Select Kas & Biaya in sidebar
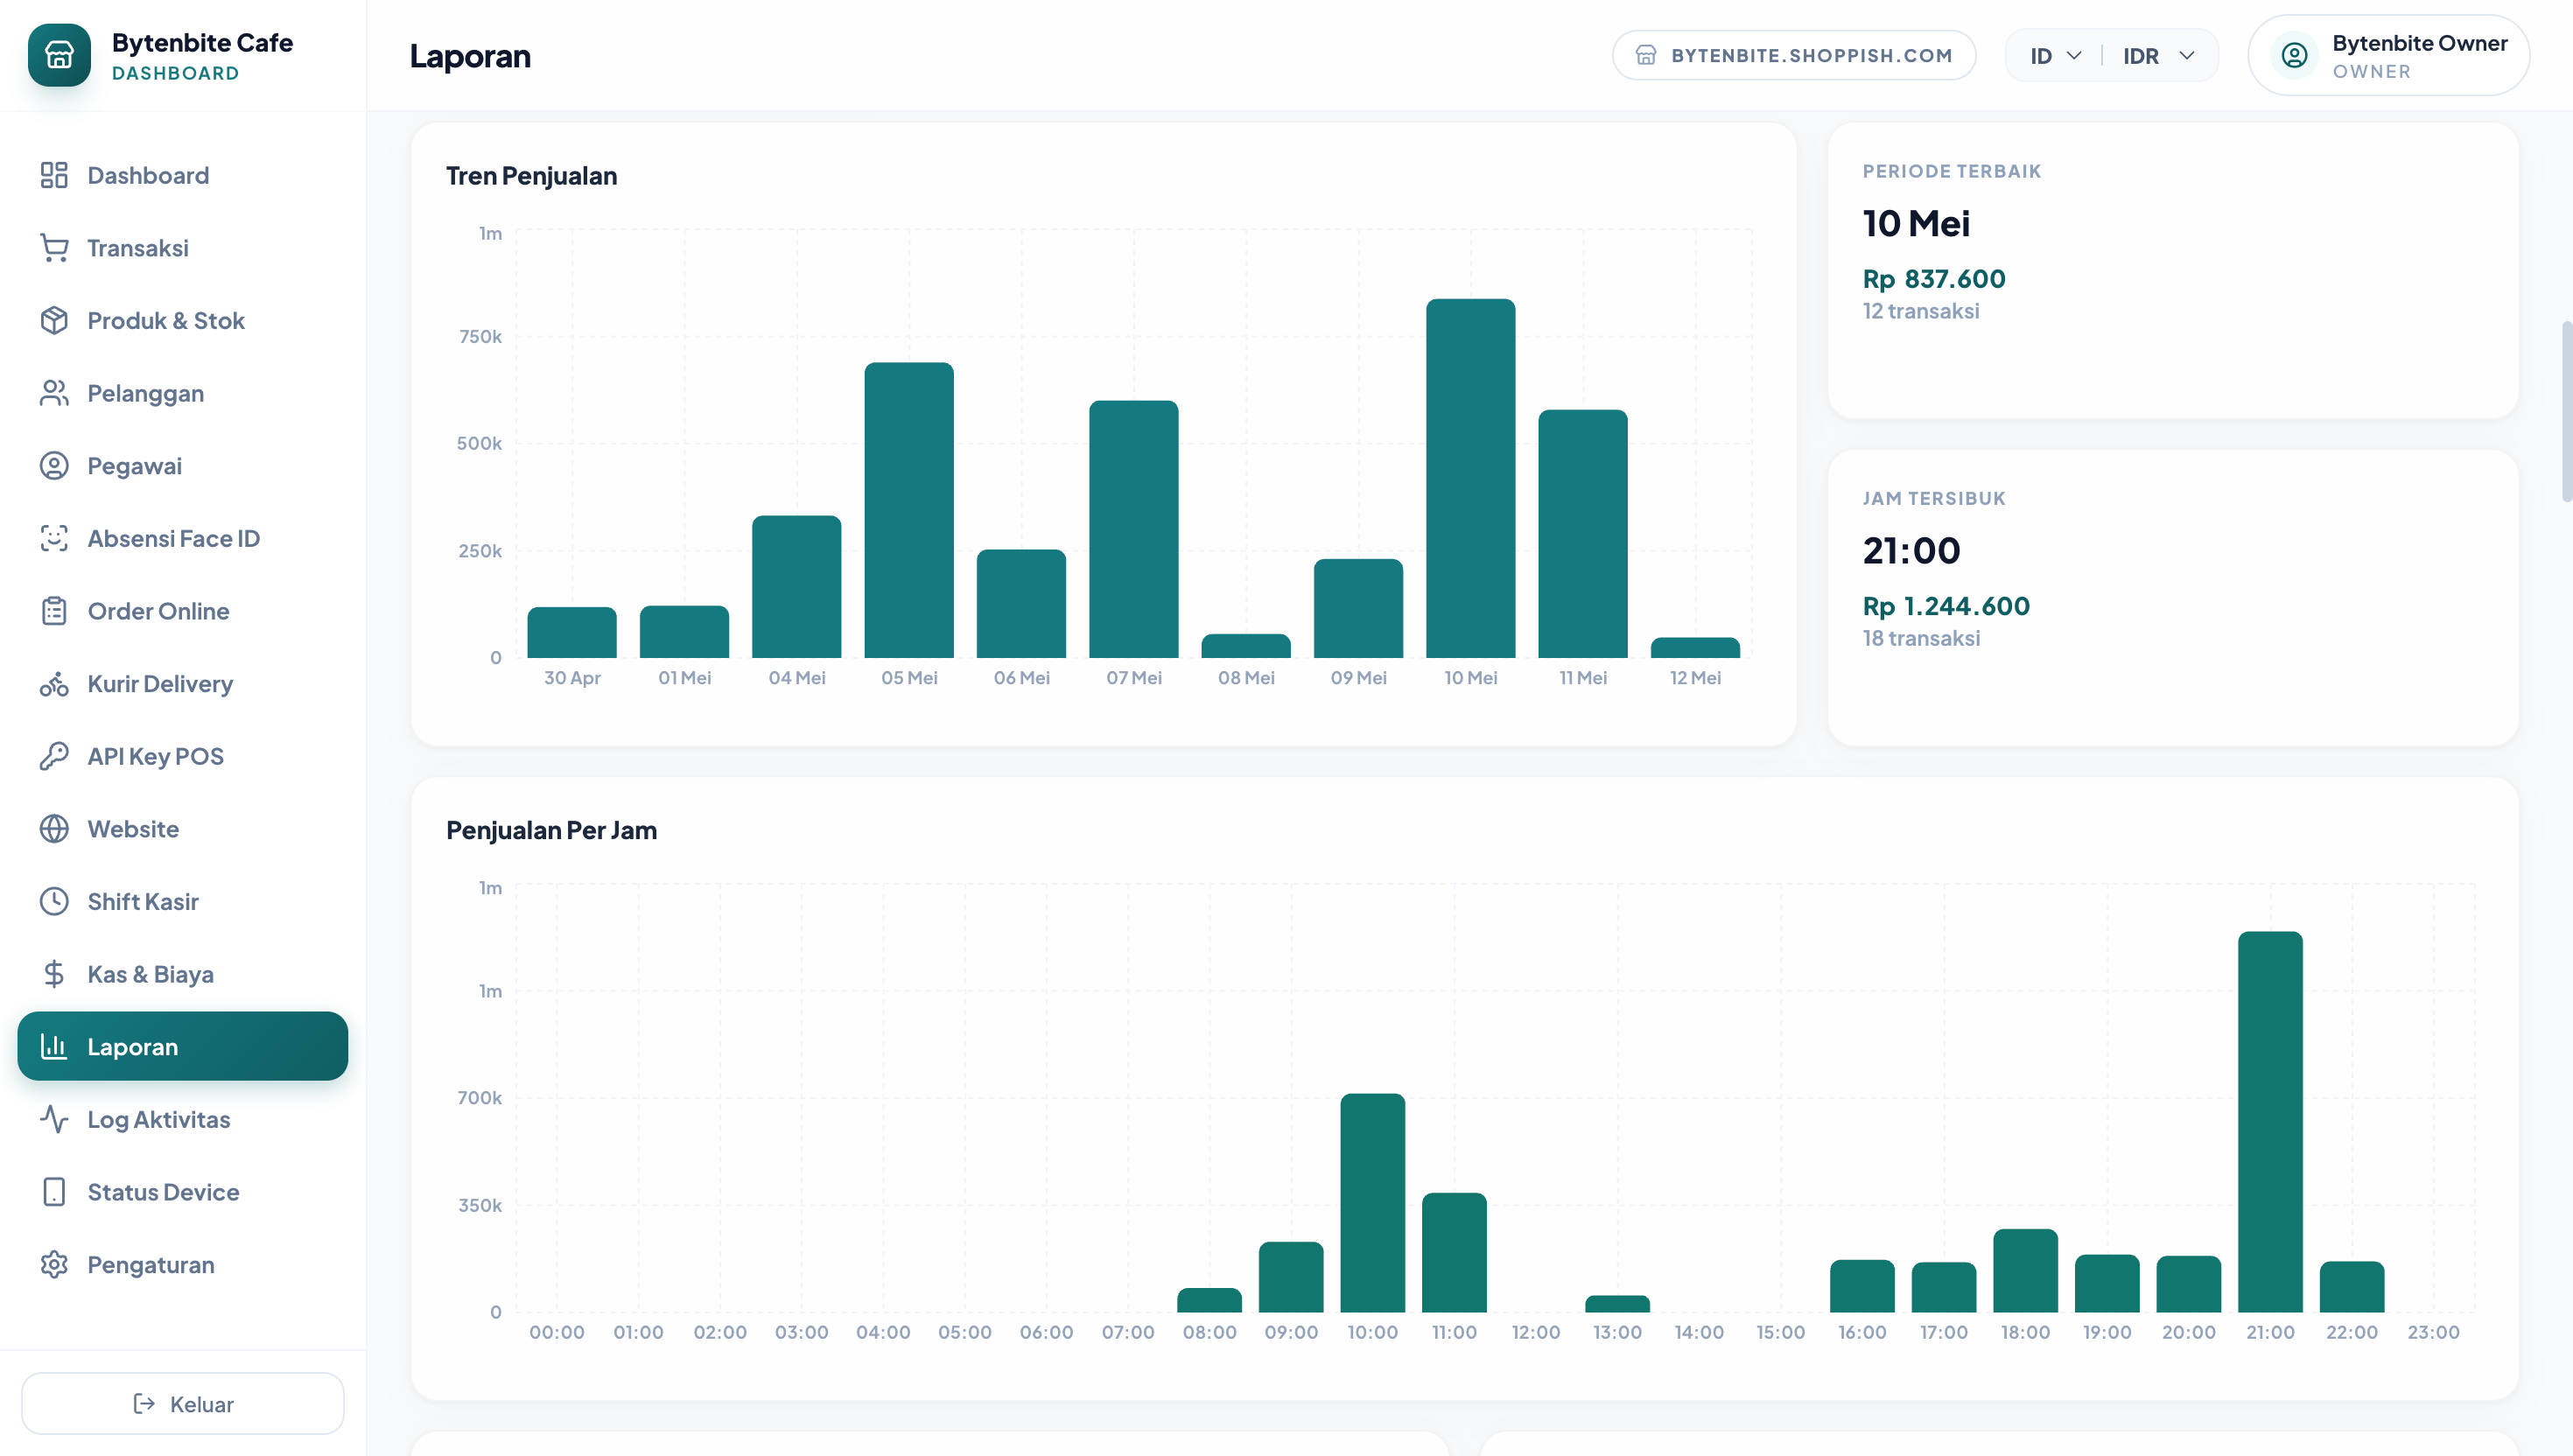Image resolution: width=2573 pixels, height=1456 pixels. 183,974
